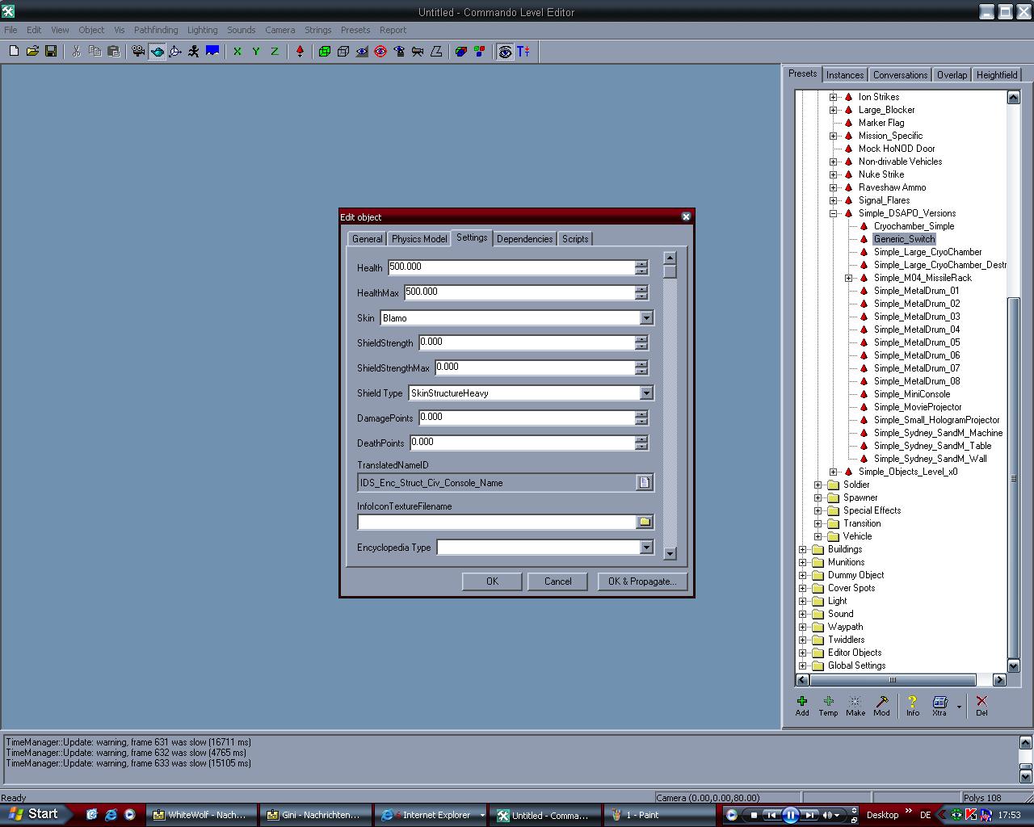This screenshot has height=827, width=1034.
Task: Expand the Soldier folder in tree
Action: [x=818, y=485]
